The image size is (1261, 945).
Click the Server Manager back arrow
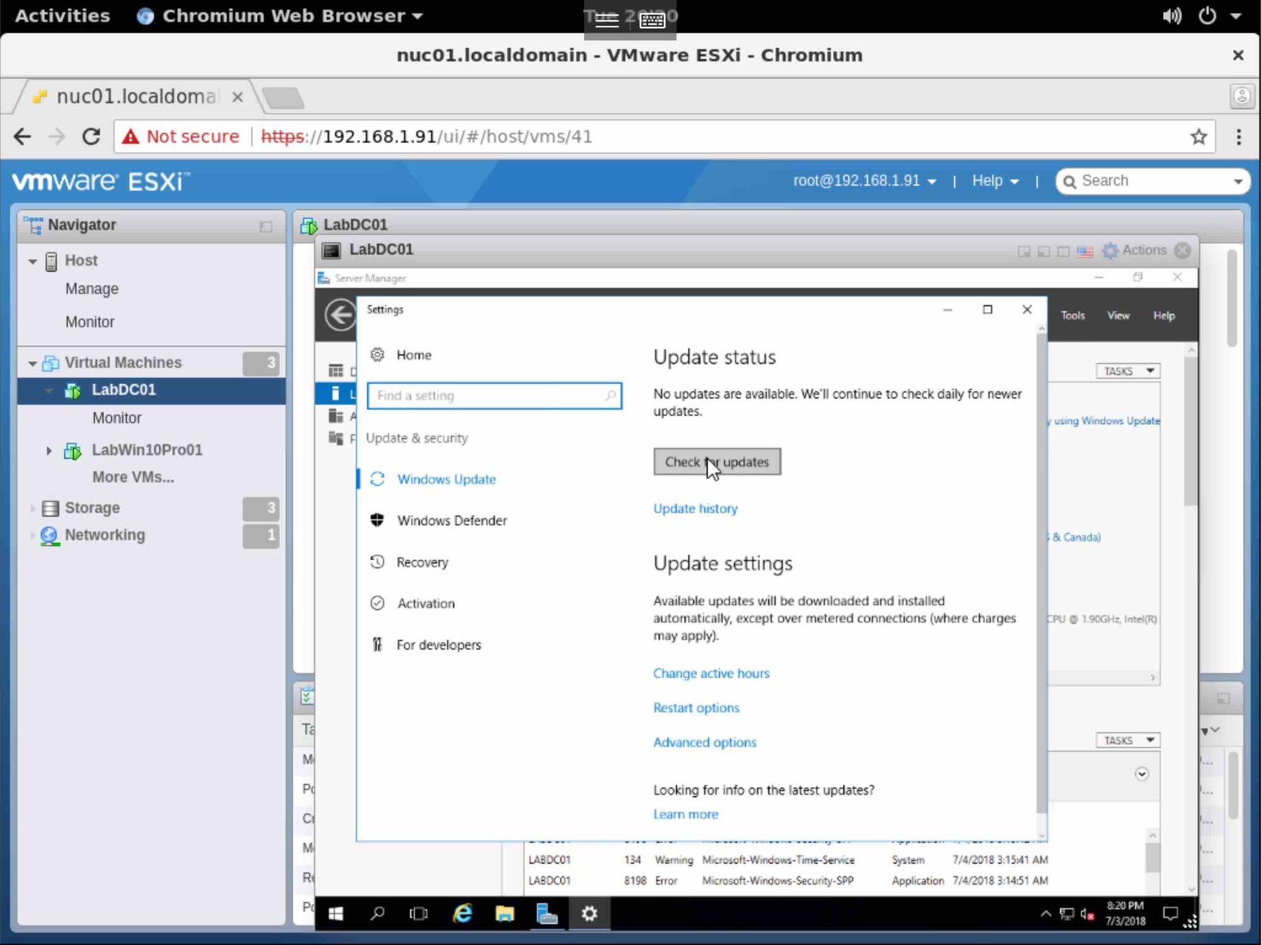coord(341,314)
